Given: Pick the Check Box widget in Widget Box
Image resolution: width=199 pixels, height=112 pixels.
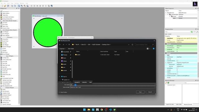Looking at the screenshot, I should coord(5,15).
